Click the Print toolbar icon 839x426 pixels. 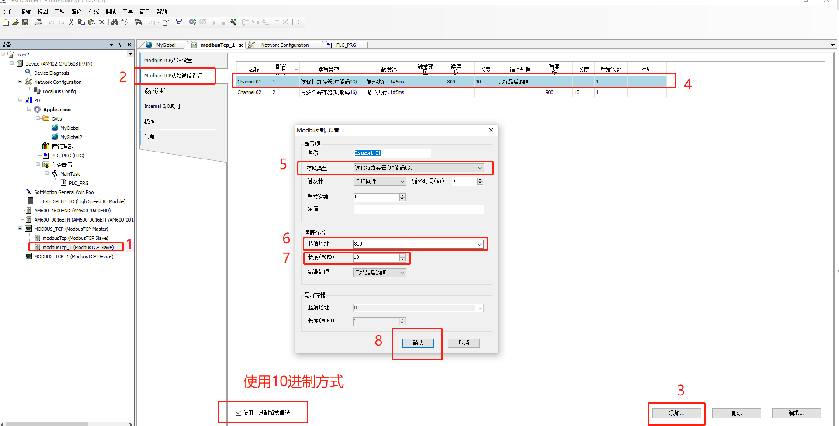pyautogui.click(x=38, y=22)
